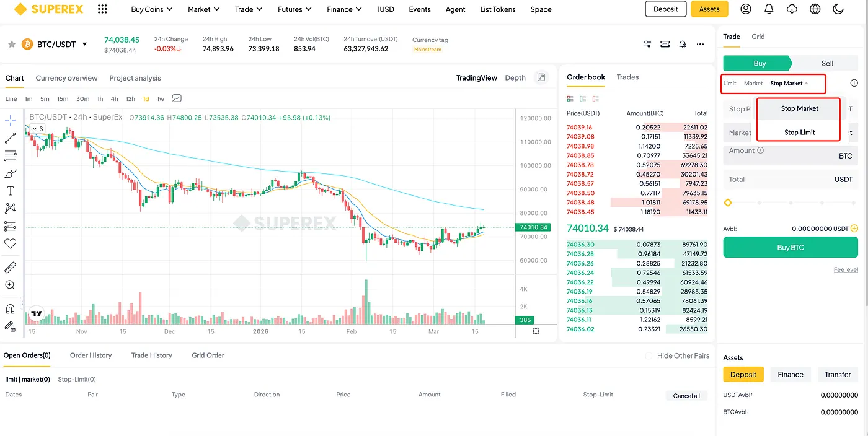Open the Trade History tab
868x436 pixels.
(x=151, y=355)
